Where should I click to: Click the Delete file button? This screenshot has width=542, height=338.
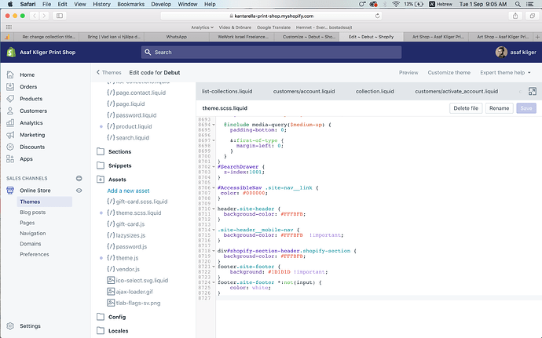[466, 109]
